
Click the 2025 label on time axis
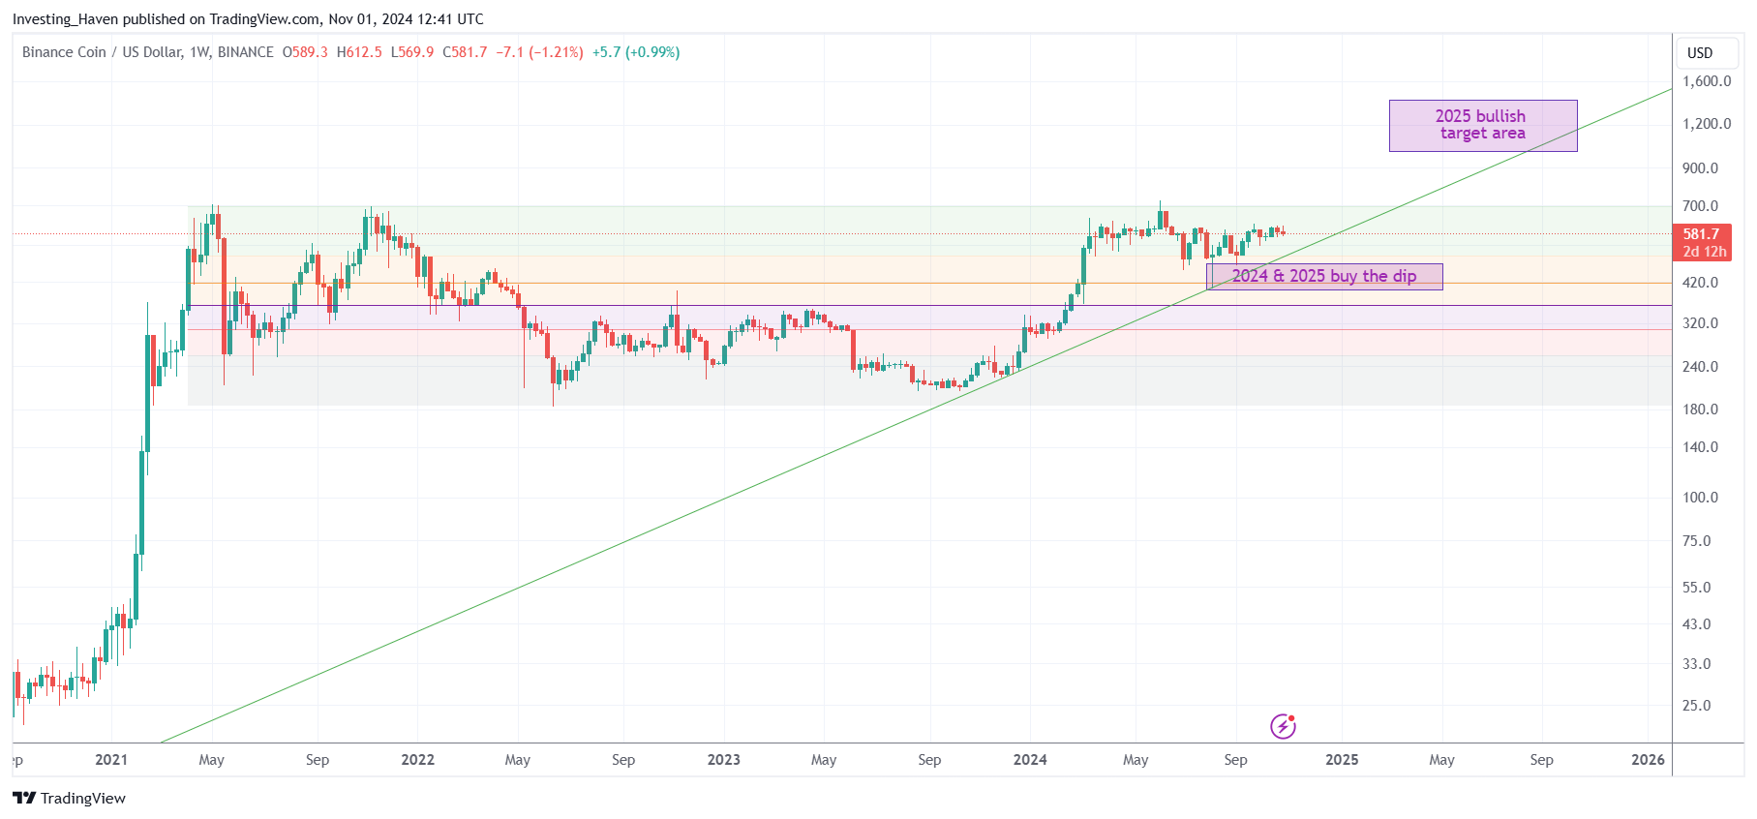coord(1342,760)
